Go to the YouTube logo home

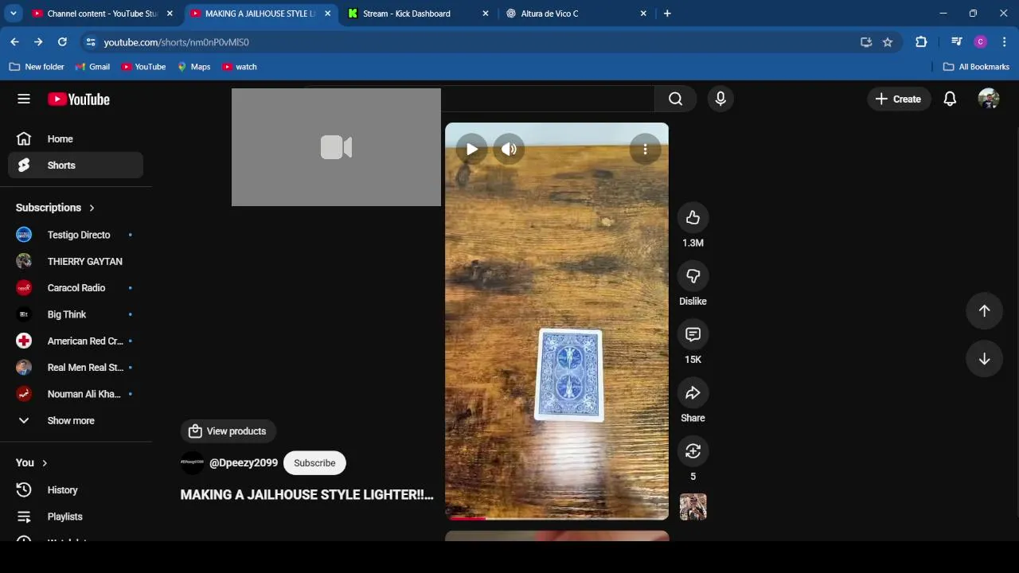(79, 99)
